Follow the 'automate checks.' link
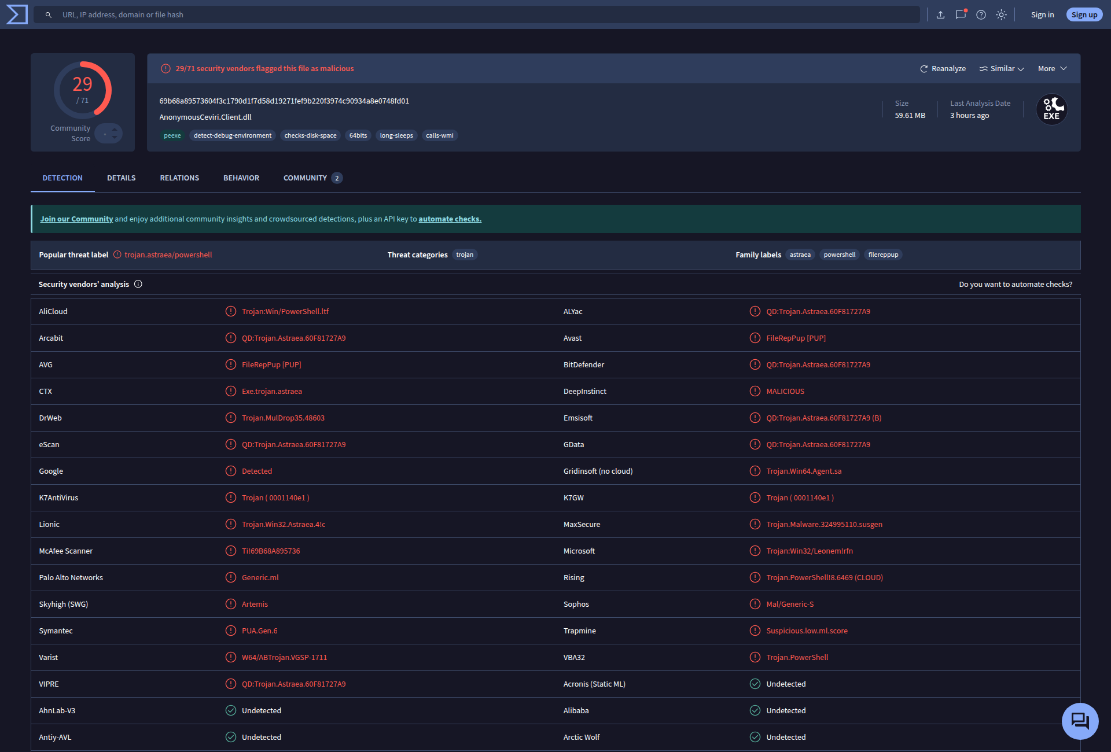The width and height of the screenshot is (1111, 752). tap(450, 219)
